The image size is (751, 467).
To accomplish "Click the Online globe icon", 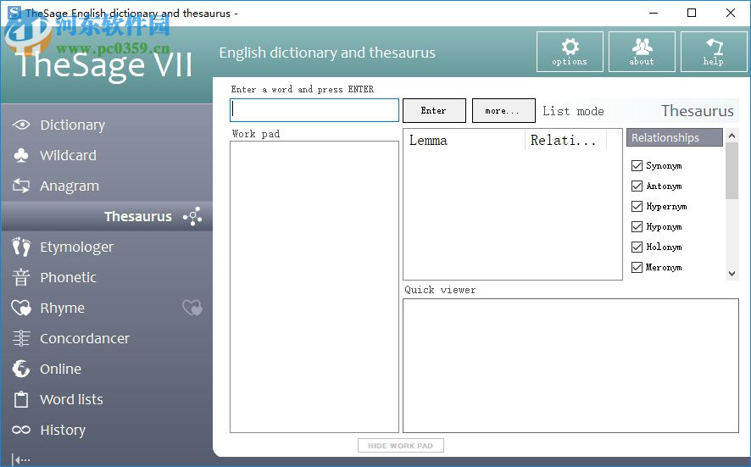I will click(21, 369).
